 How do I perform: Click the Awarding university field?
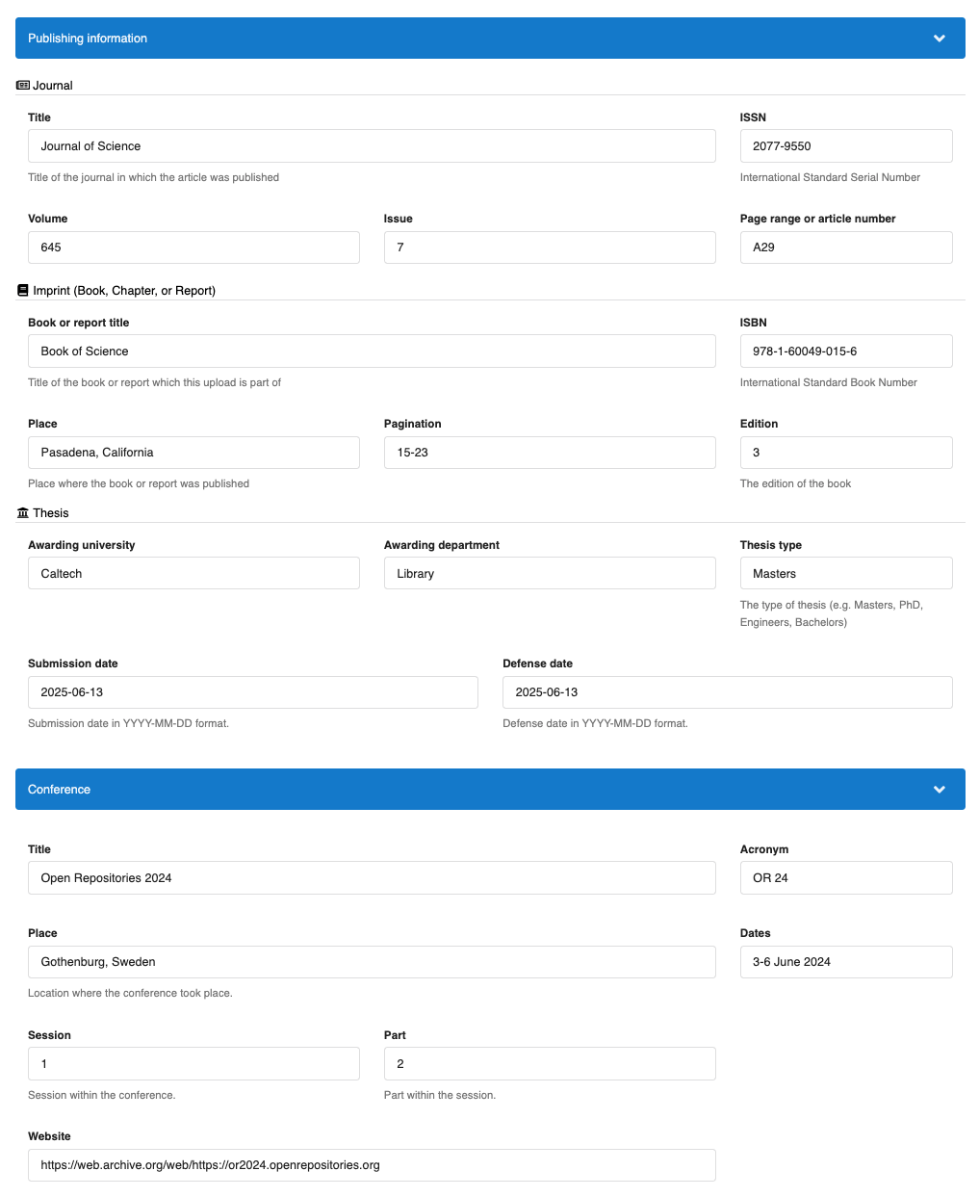tap(193, 574)
